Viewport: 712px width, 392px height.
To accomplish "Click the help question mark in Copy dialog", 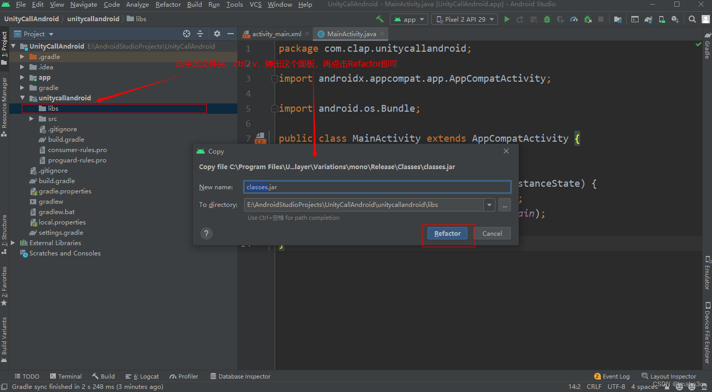I will [206, 233].
